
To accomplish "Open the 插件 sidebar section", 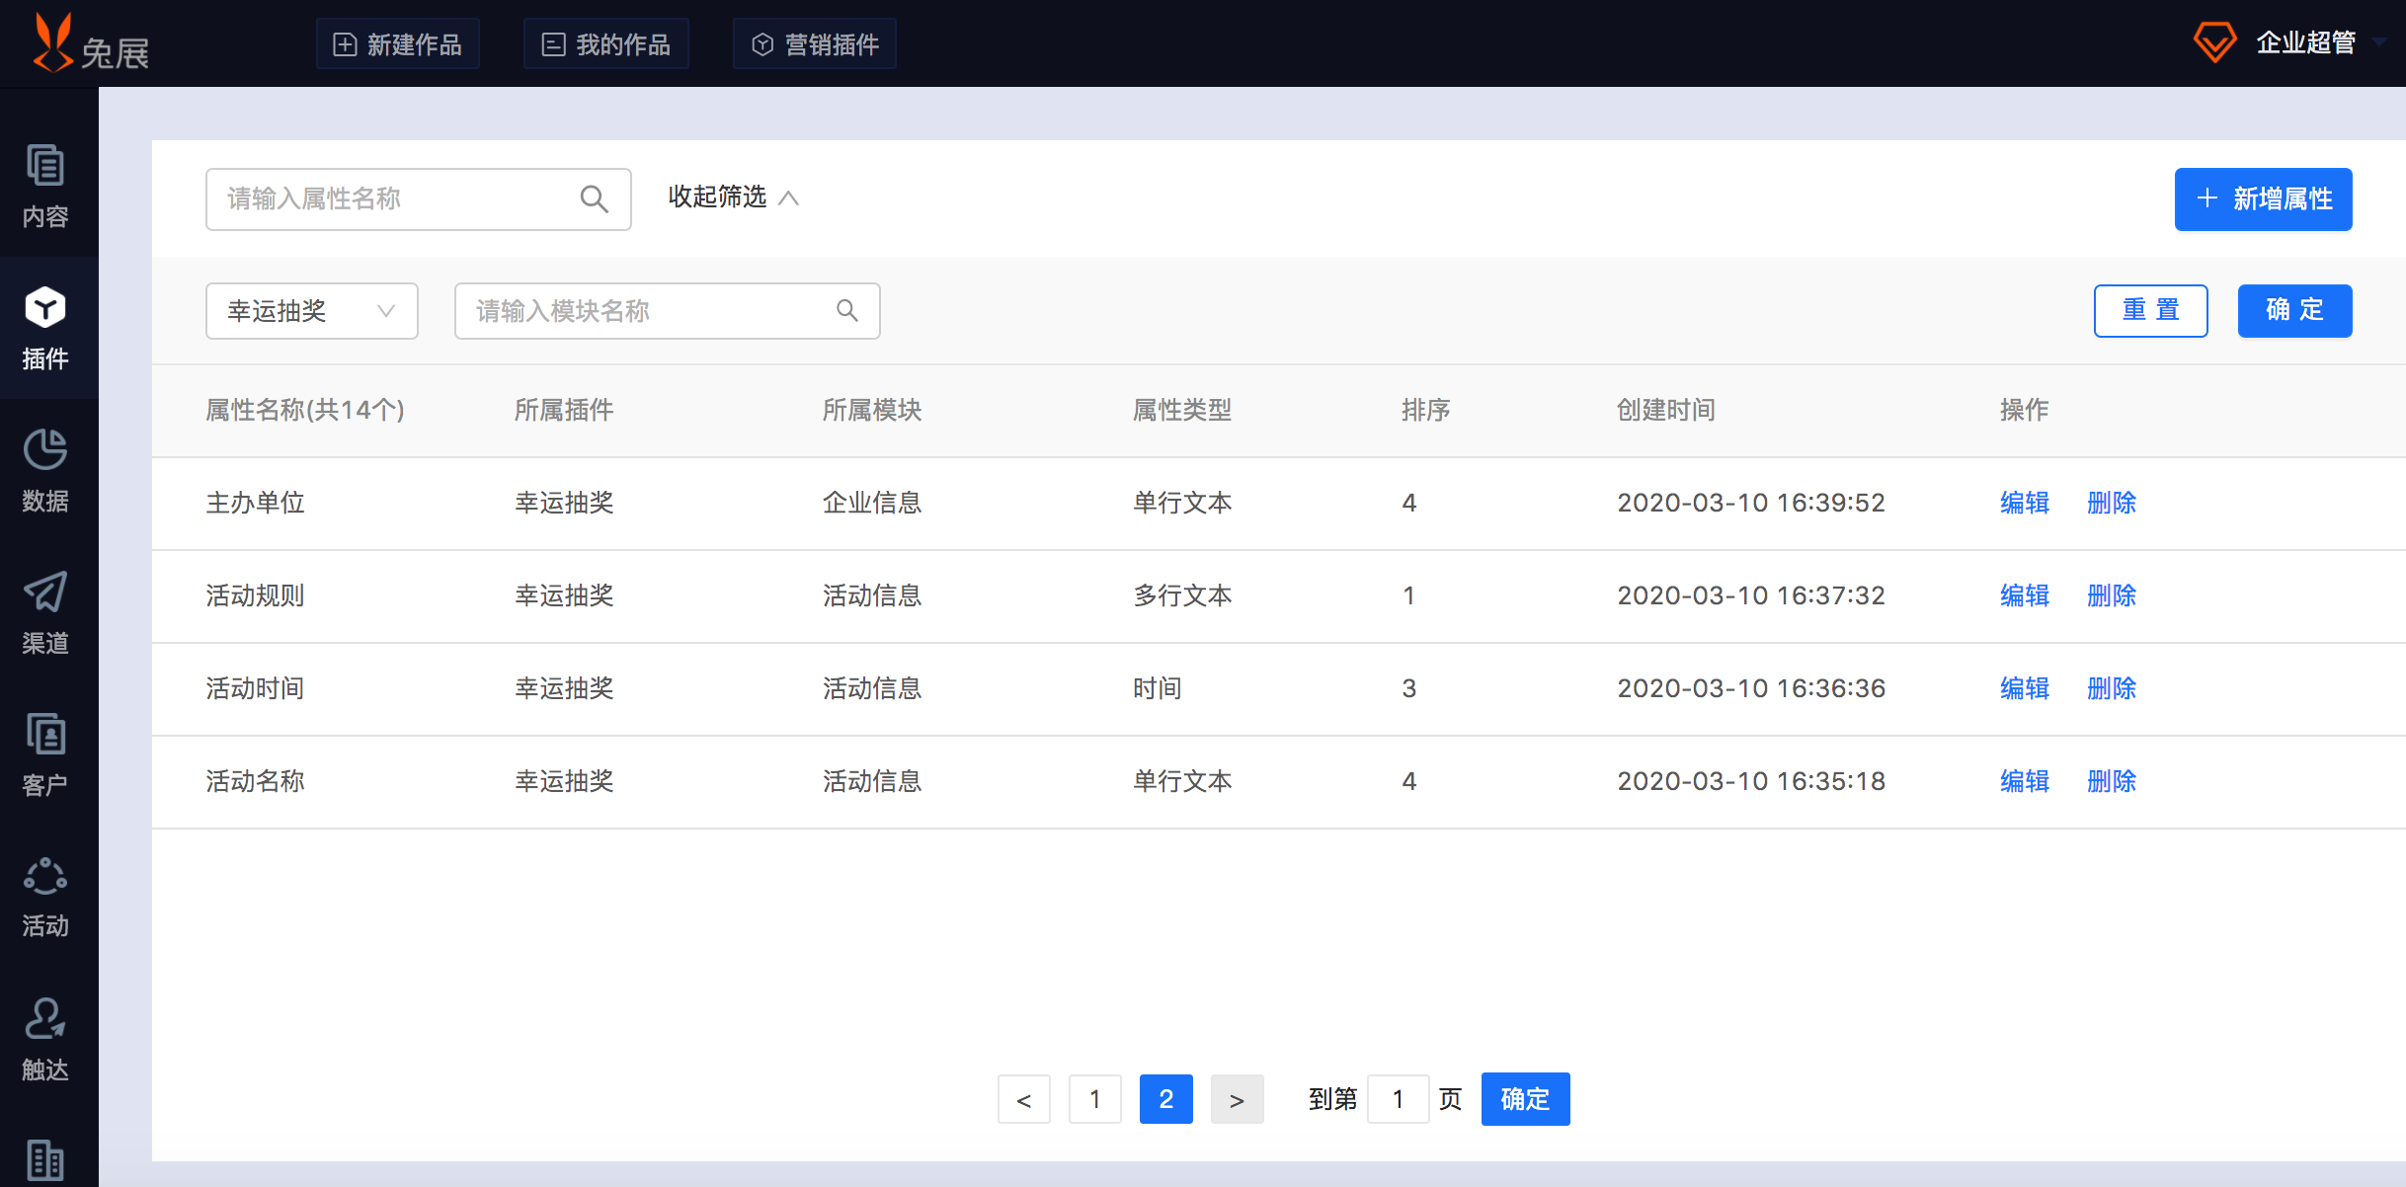I will pyautogui.click(x=45, y=328).
